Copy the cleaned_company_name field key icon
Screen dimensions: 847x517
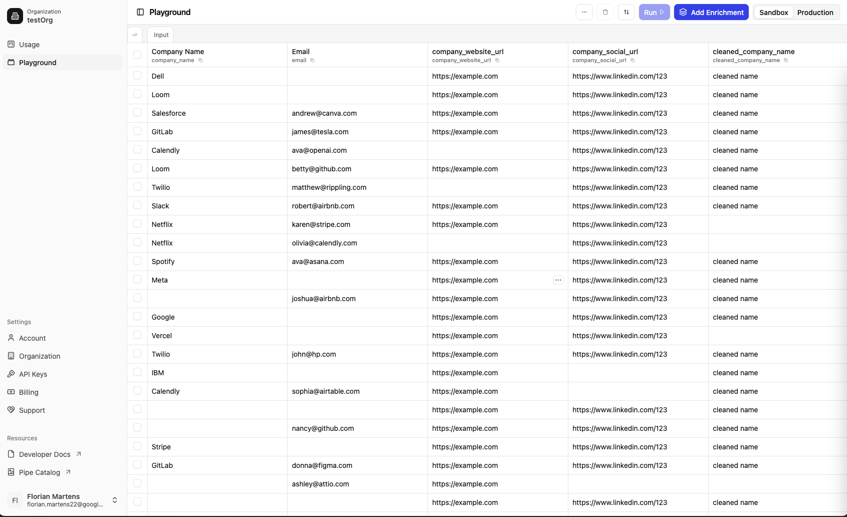pos(786,60)
